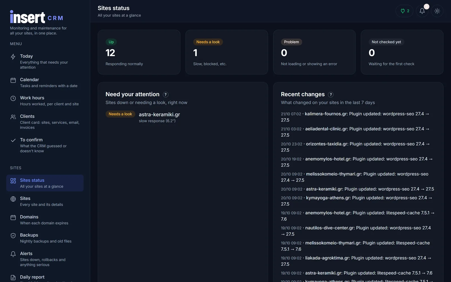
Task: Click the Up count number 12
Action: tap(110, 53)
